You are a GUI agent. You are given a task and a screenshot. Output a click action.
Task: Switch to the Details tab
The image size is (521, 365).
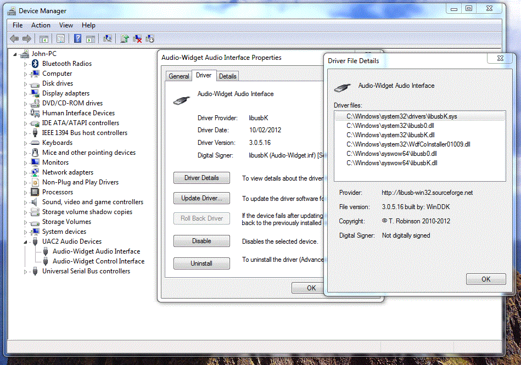228,76
